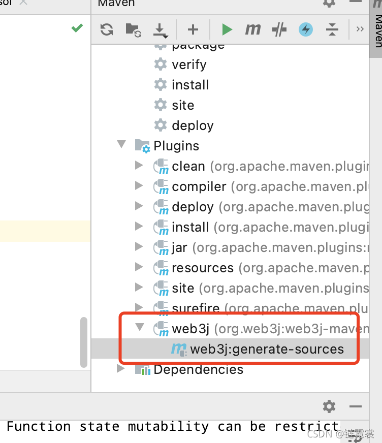Hide the bottom panel with minus icon
Viewport: 382px width, 443px height.
pyautogui.click(x=356, y=406)
